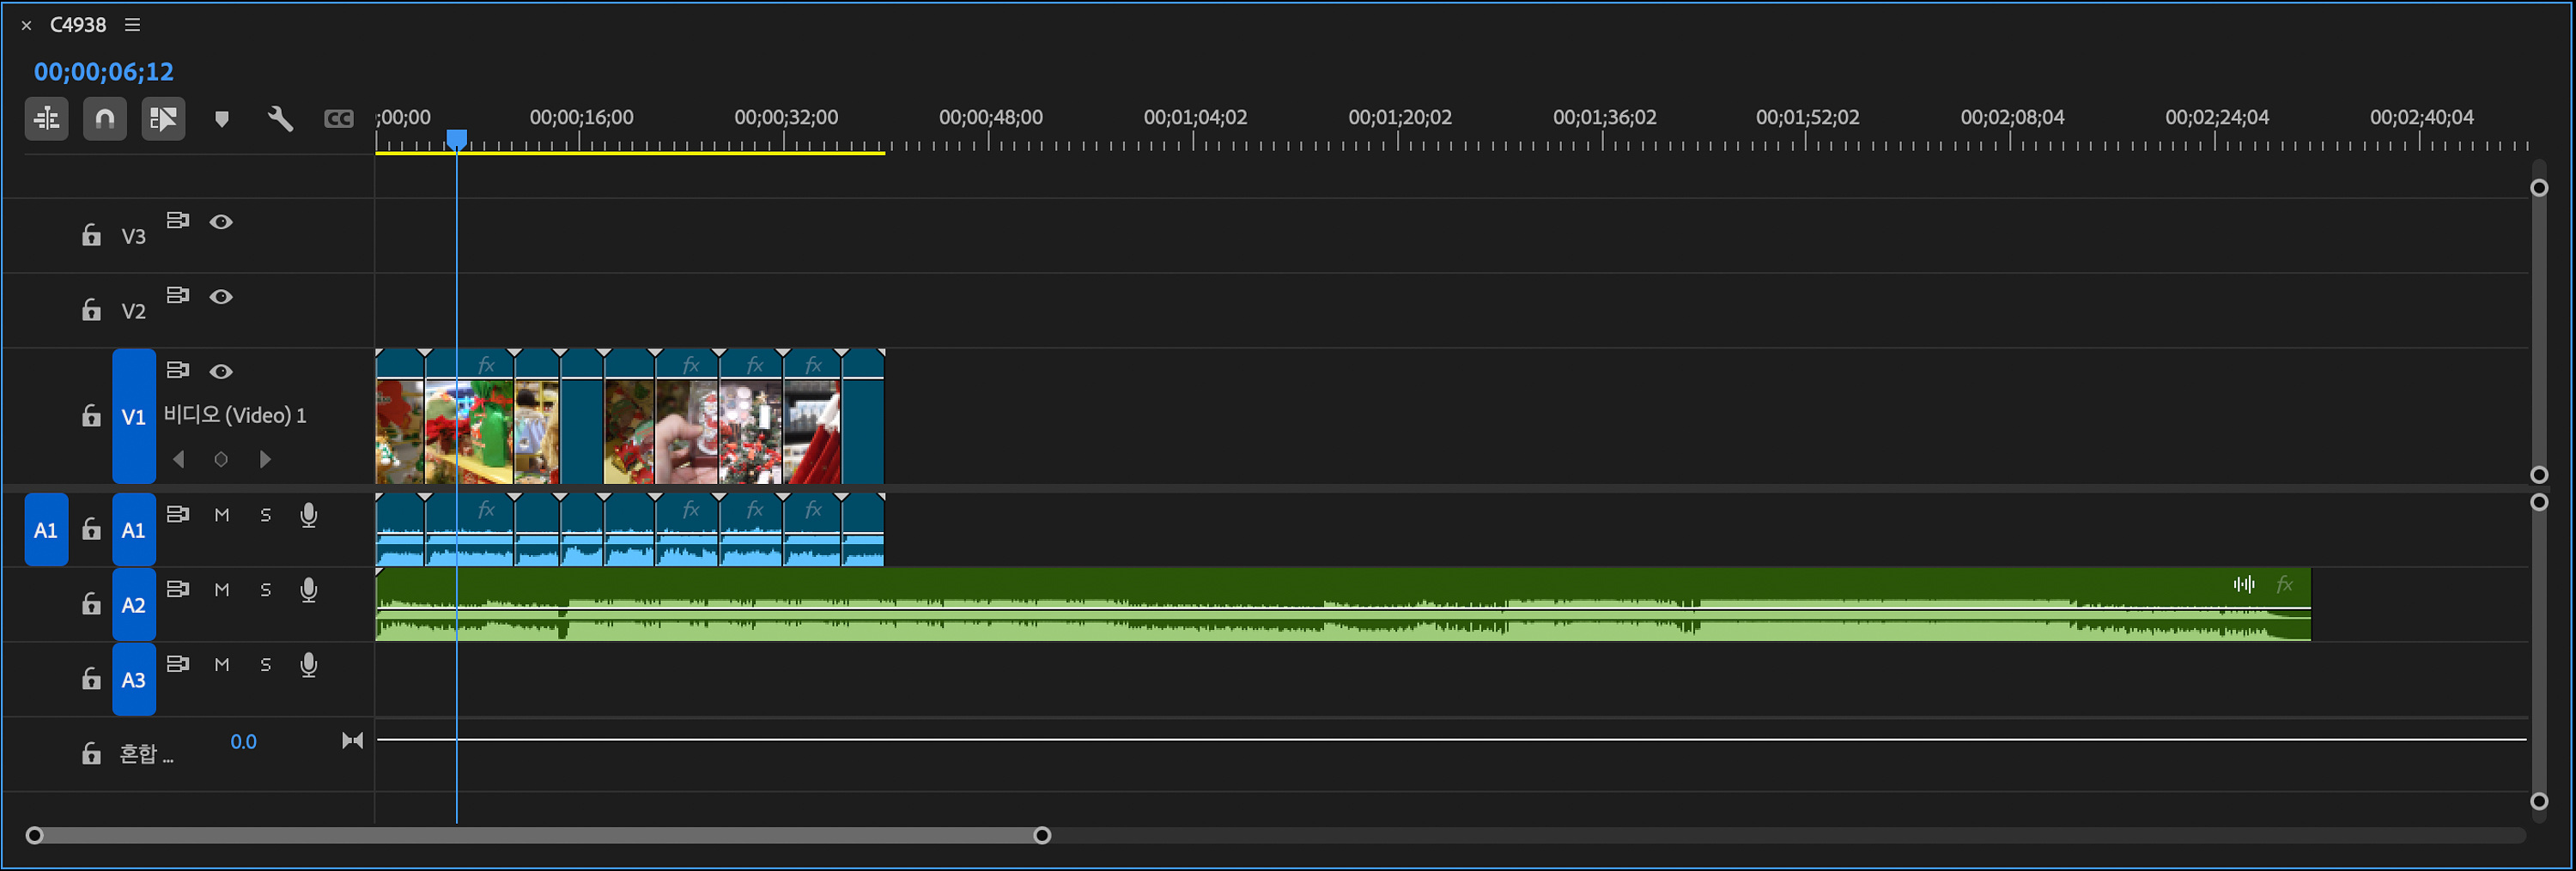Viewport: 2576px width, 871px height.
Task: Toggle lock on the A2 track
Action: (91, 604)
